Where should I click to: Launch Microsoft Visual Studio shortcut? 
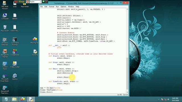pyautogui.click(x=5, y=78)
